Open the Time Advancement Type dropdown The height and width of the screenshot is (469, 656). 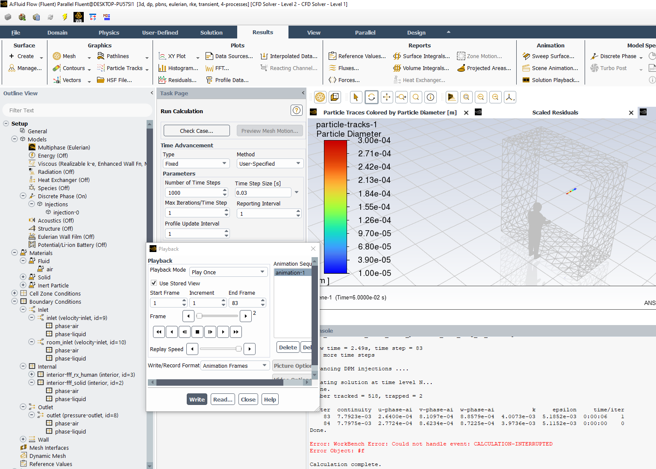point(197,164)
